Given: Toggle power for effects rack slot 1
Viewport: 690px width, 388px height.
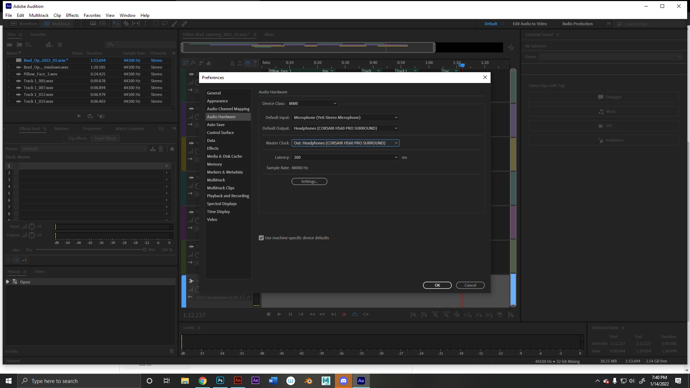Looking at the screenshot, I should coord(16,166).
